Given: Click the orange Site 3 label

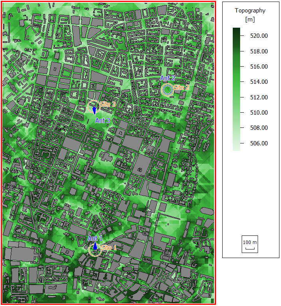Looking at the screenshot, I should pyautogui.click(x=108, y=104).
